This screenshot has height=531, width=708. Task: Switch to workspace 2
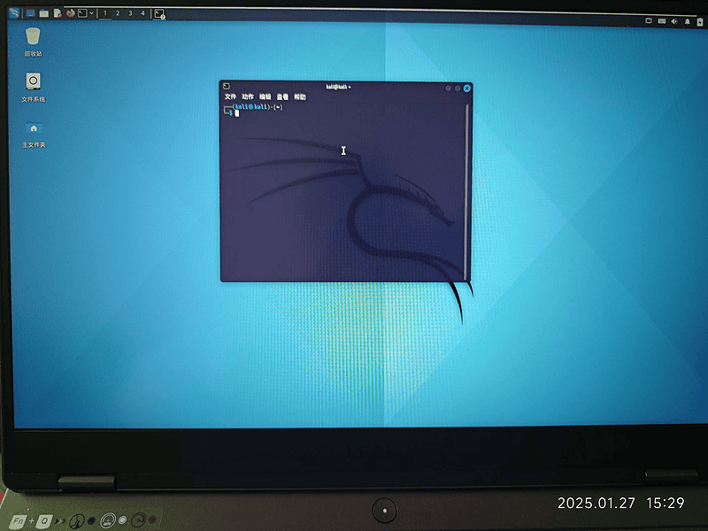[x=118, y=13]
